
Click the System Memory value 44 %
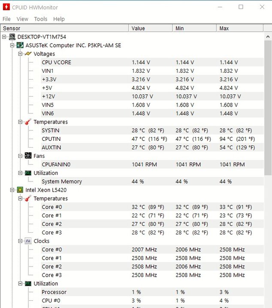click(138, 181)
